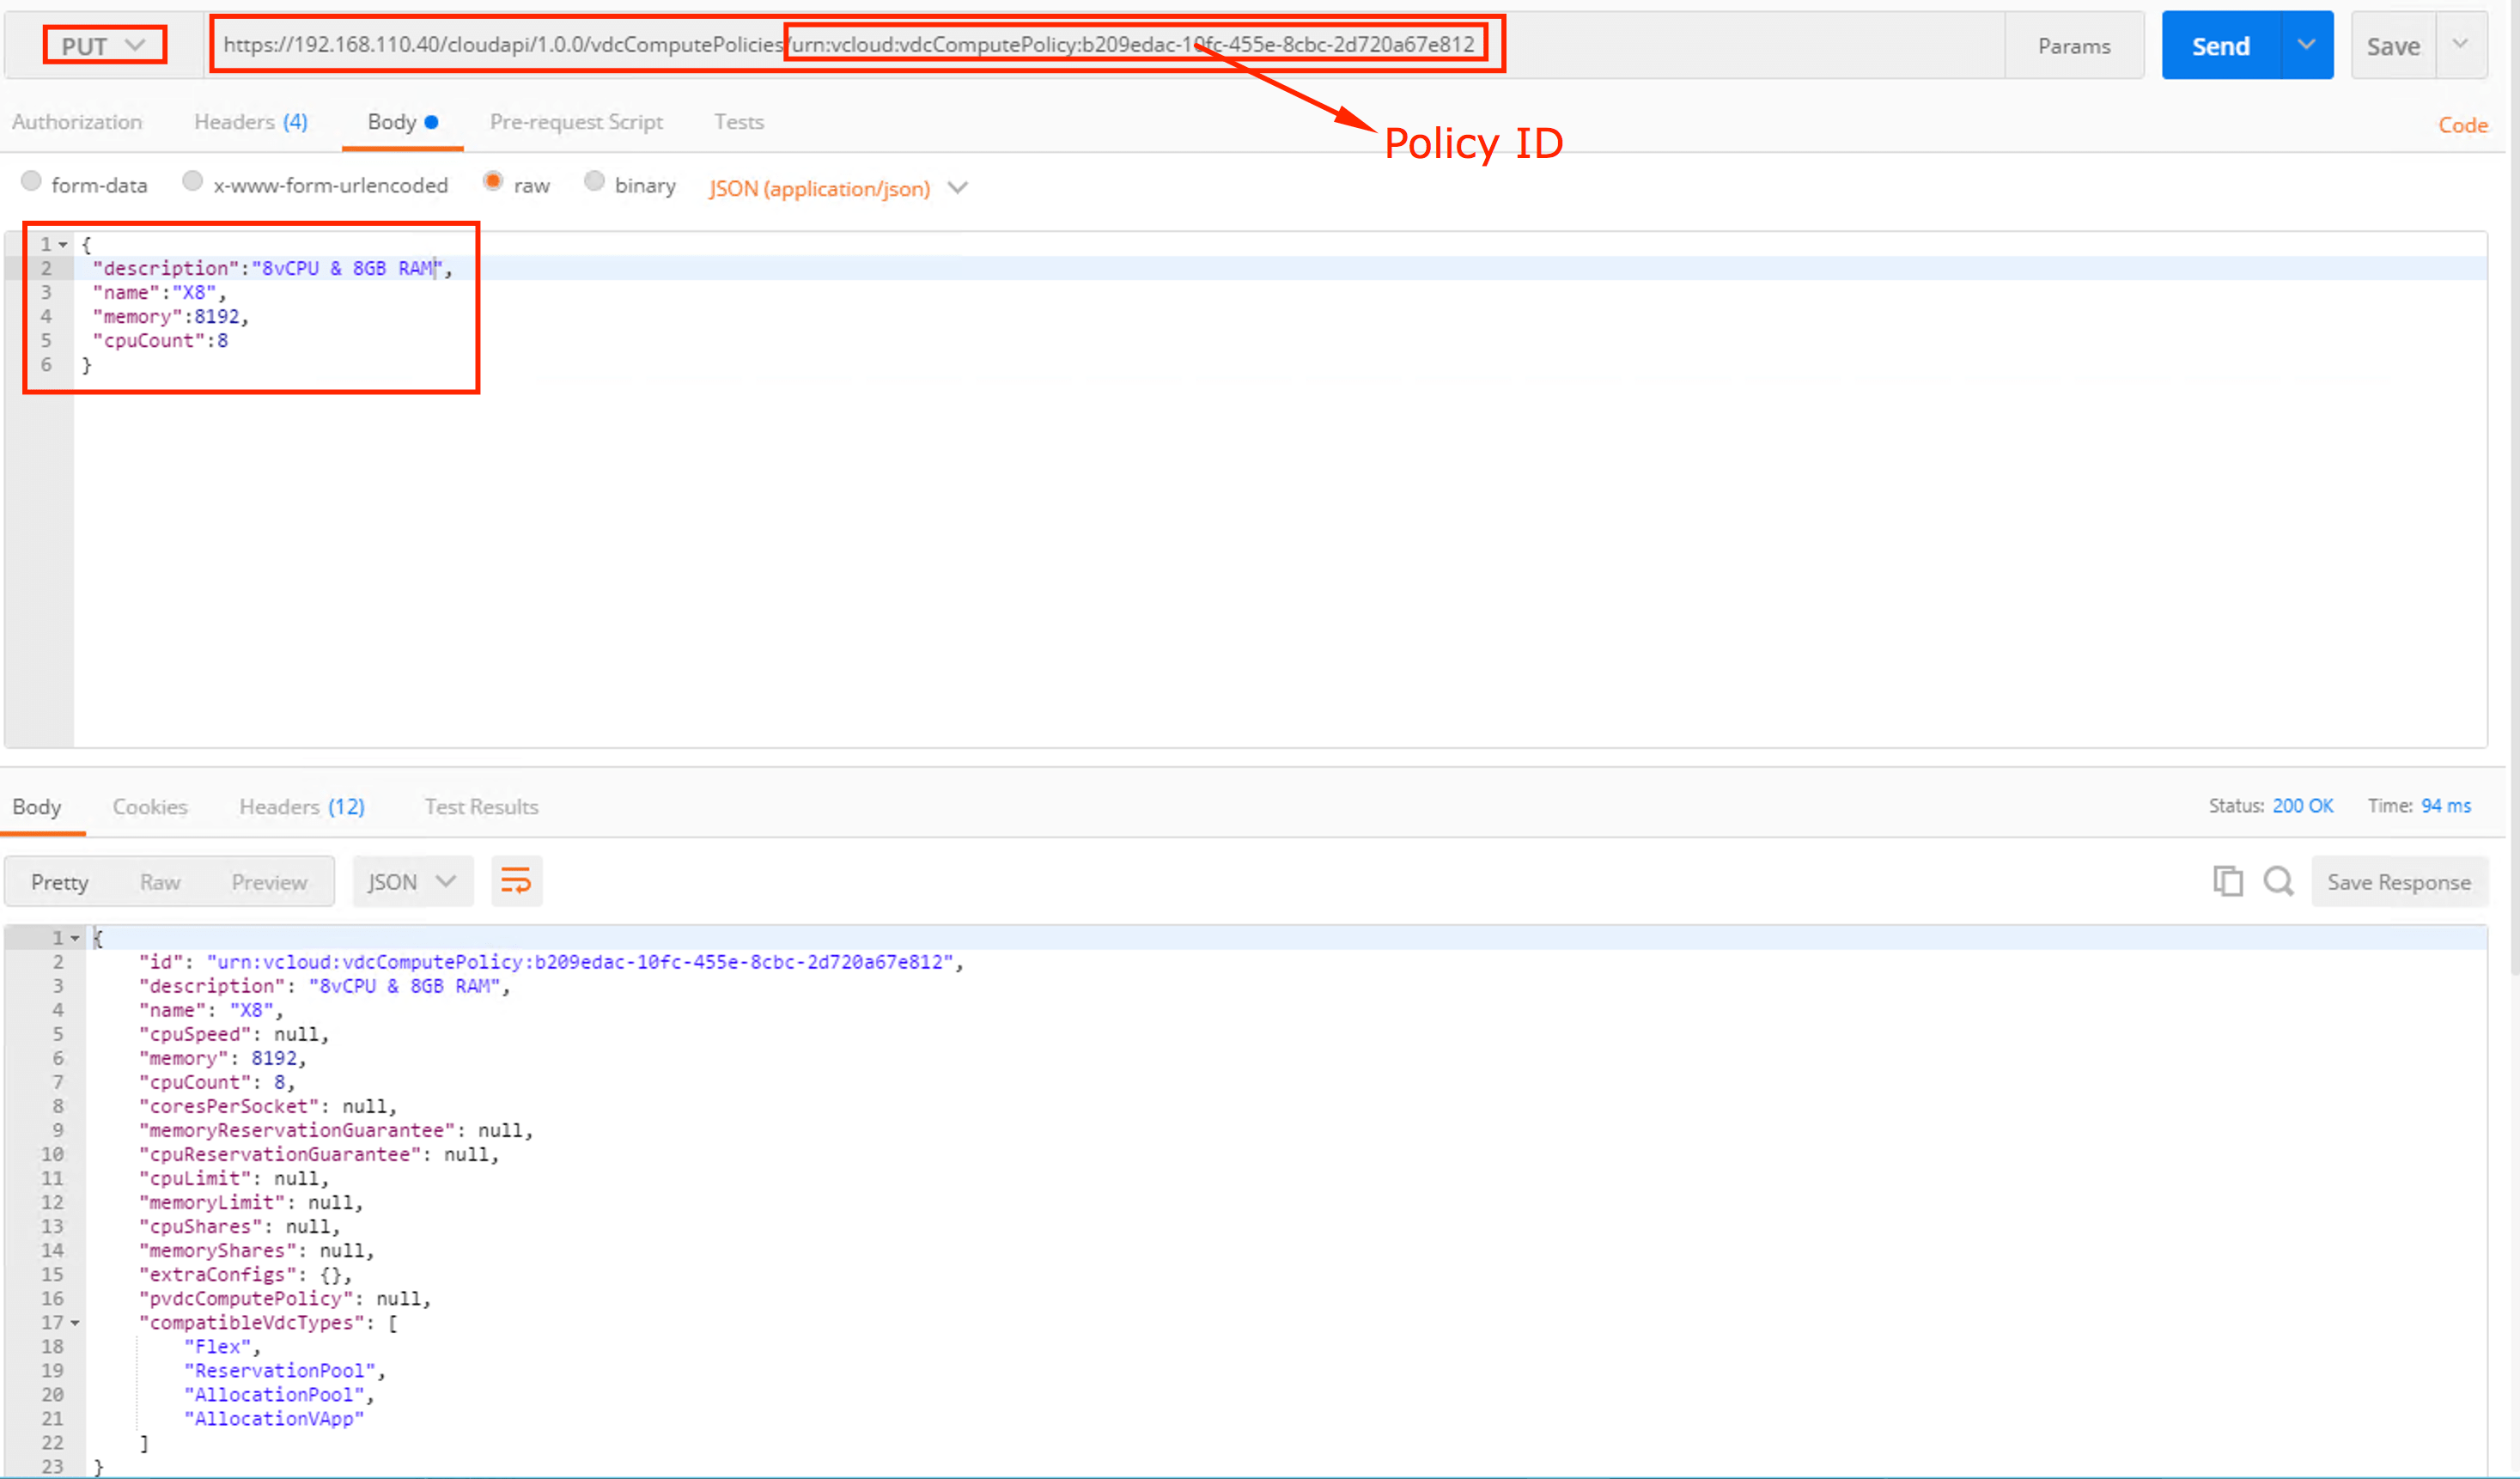This screenshot has width=2520, height=1479.
Task: Collapse the JSON fold arrow on response line 17
Action: coord(76,1323)
